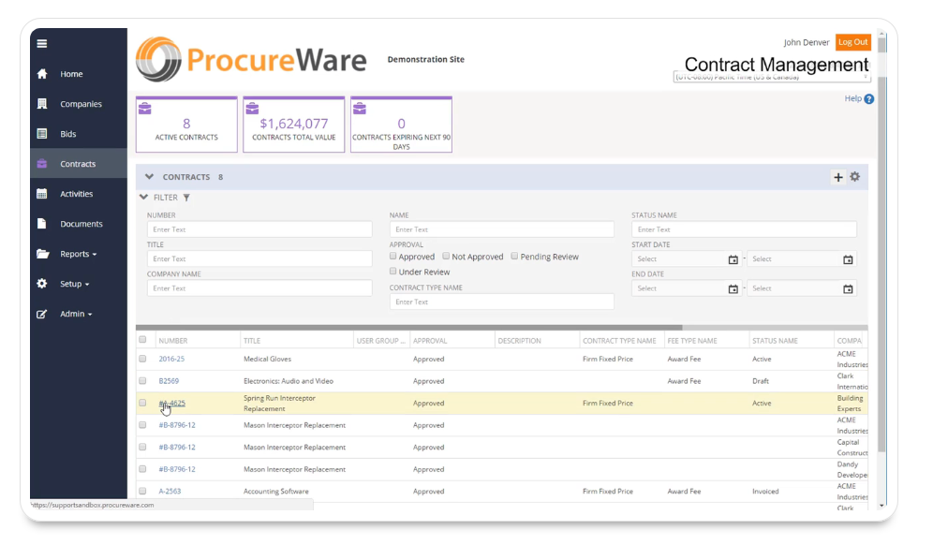The width and height of the screenshot is (933, 545).
Task: Add a new contract with plus icon
Action: 837,177
